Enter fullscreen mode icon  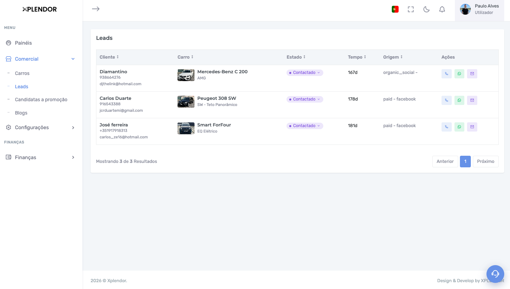click(411, 9)
